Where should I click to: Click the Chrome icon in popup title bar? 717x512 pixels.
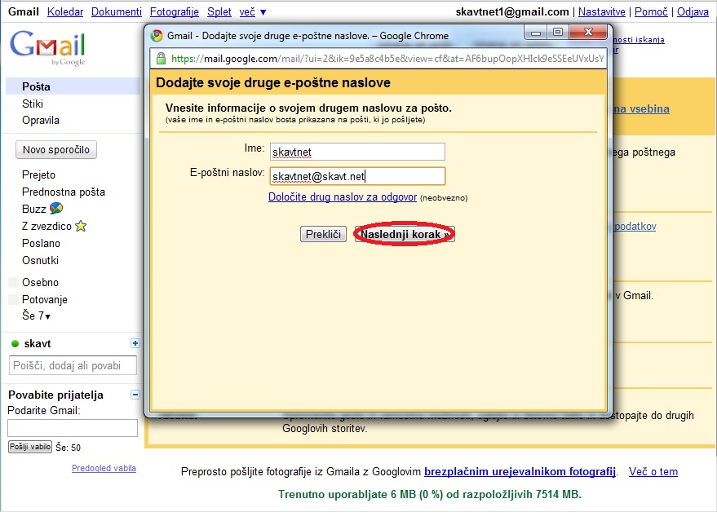pyautogui.click(x=157, y=36)
